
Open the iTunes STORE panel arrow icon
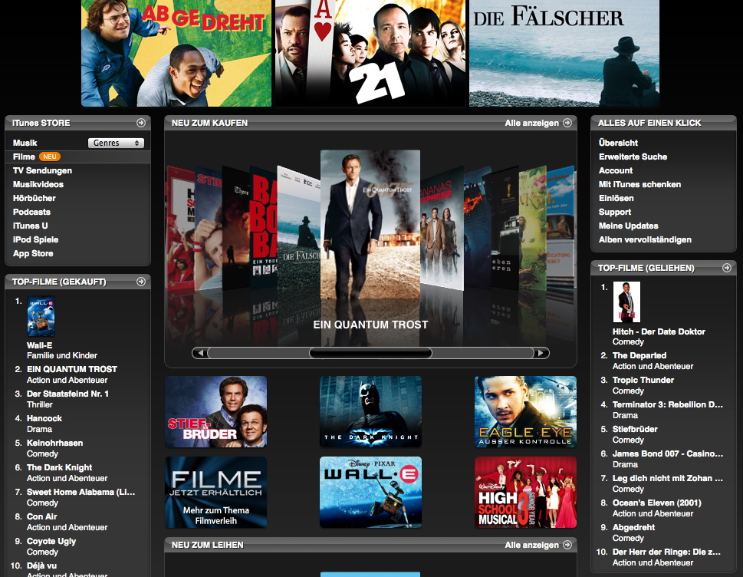pos(141,123)
